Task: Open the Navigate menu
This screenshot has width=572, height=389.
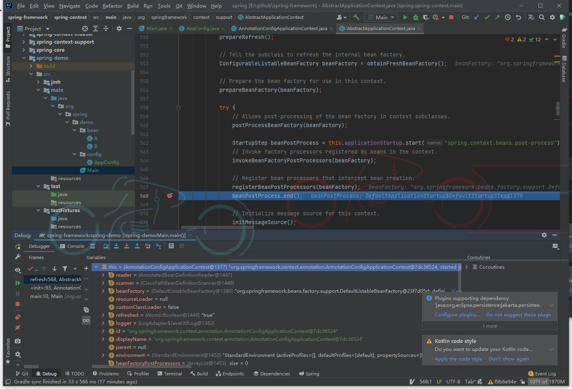Action: (70, 6)
